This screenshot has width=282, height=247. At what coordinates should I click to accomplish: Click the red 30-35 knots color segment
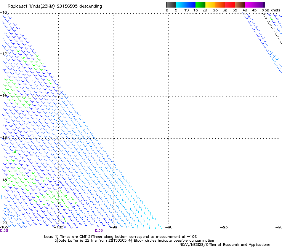point(230,5)
